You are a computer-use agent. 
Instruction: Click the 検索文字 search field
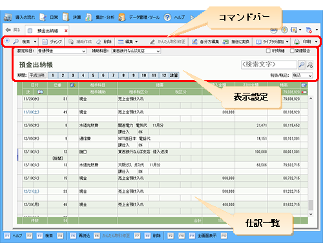pyautogui.click(x=269, y=64)
